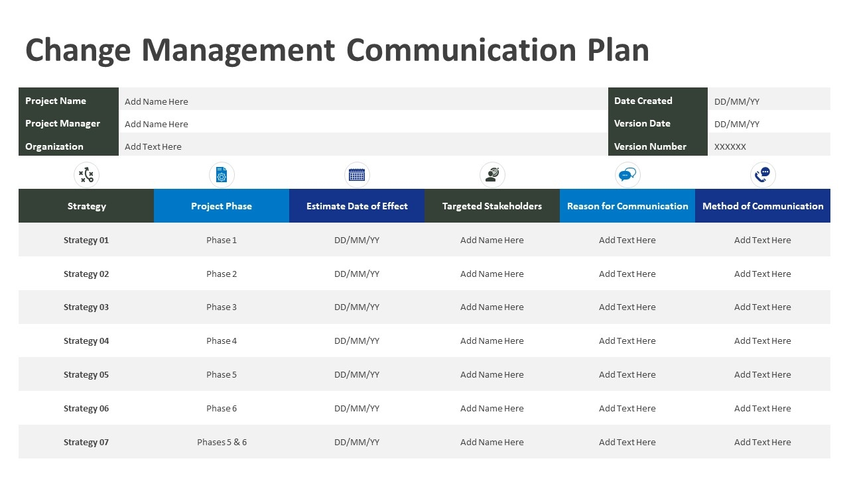Click the Strategy 01 row label
The width and height of the screenshot is (849, 477).
tap(86, 240)
